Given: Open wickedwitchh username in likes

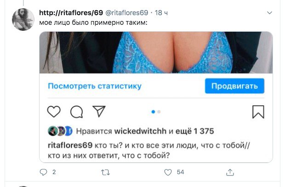Looking at the screenshot, I should point(140,131).
